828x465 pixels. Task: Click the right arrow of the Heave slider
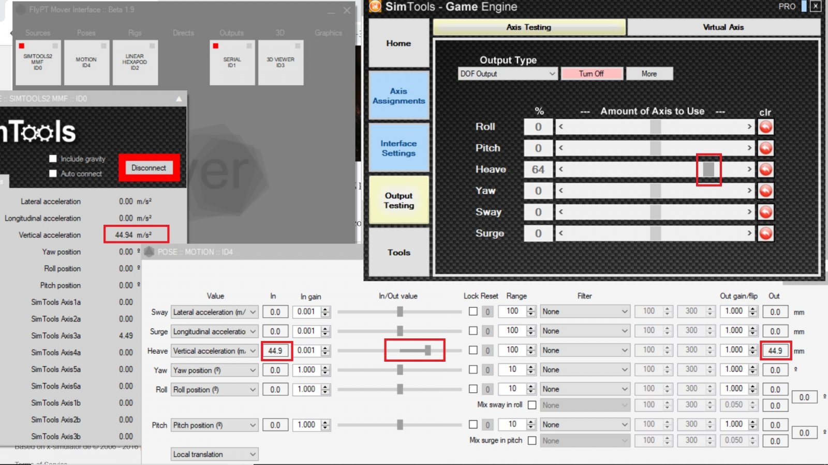749,169
